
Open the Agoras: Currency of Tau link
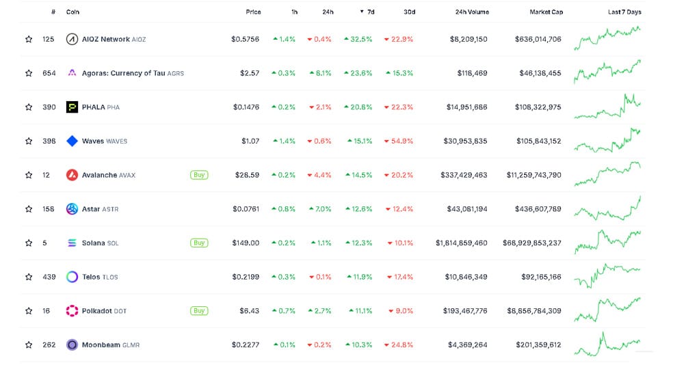point(133,73)
